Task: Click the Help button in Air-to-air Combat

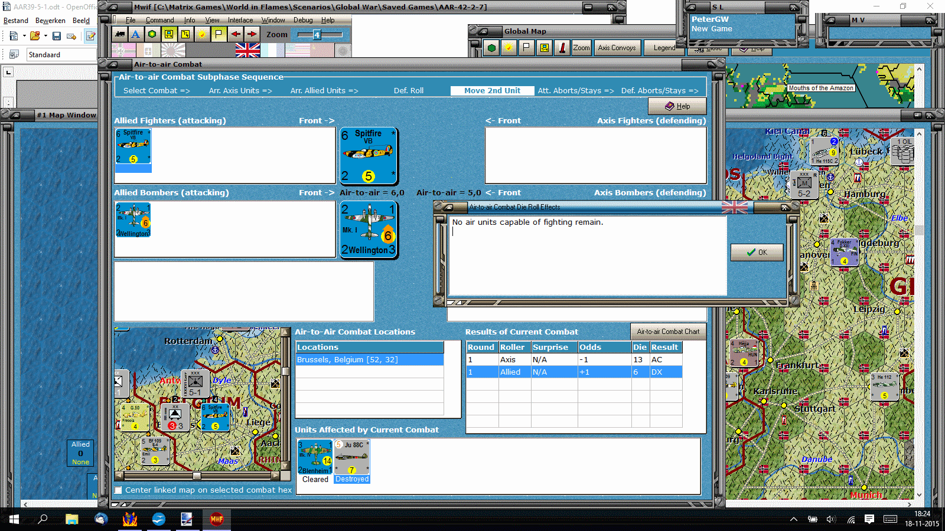Action: [677, 106]
